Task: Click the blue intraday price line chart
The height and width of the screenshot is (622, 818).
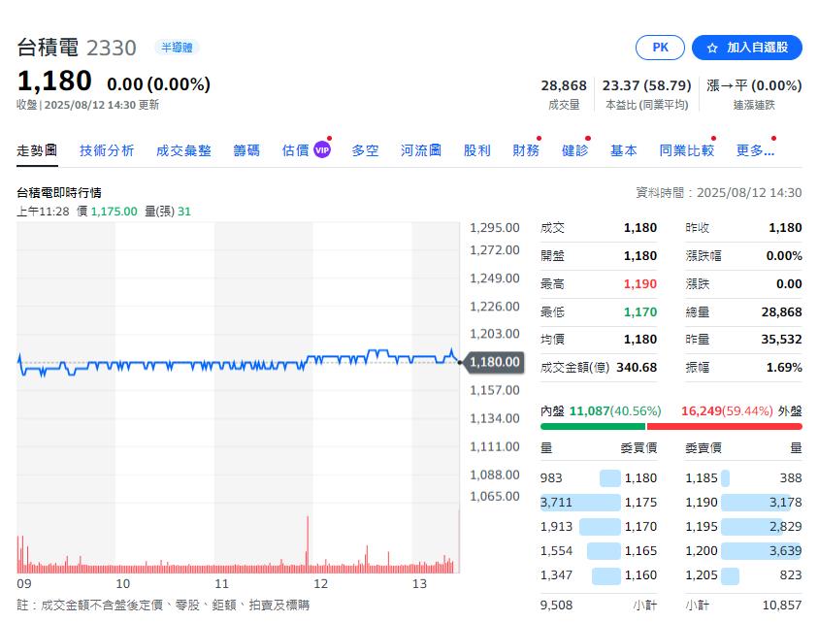Action: coord(239,362)
